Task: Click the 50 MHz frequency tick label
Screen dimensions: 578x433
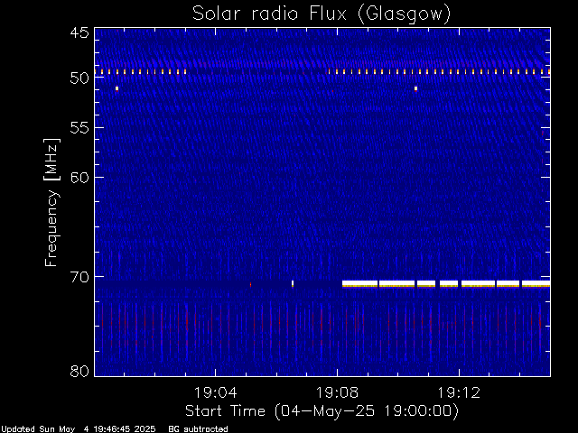Action: pos(79,78)
